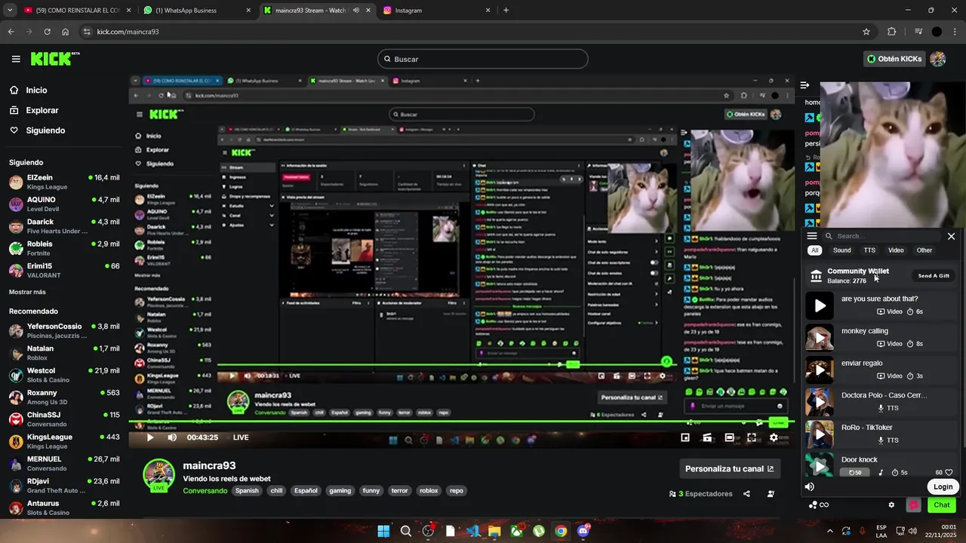Image resolution: width=966 pixels, height=543 pixels.
Task: Open AQUINO channel in following list
Action: (x=63, y=204)
